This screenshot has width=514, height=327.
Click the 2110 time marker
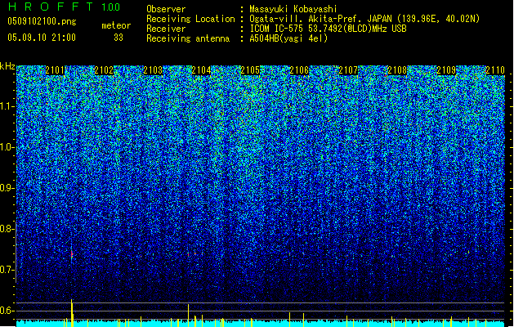pos(495,70)
